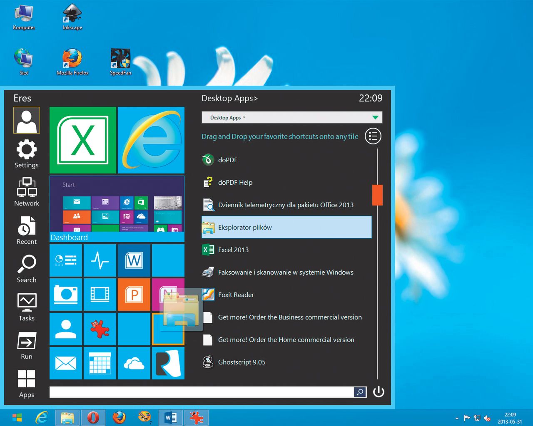Open Settings in the sidebar
The width and height of the screenshot is (533, 426).
[x=27, y=154]
